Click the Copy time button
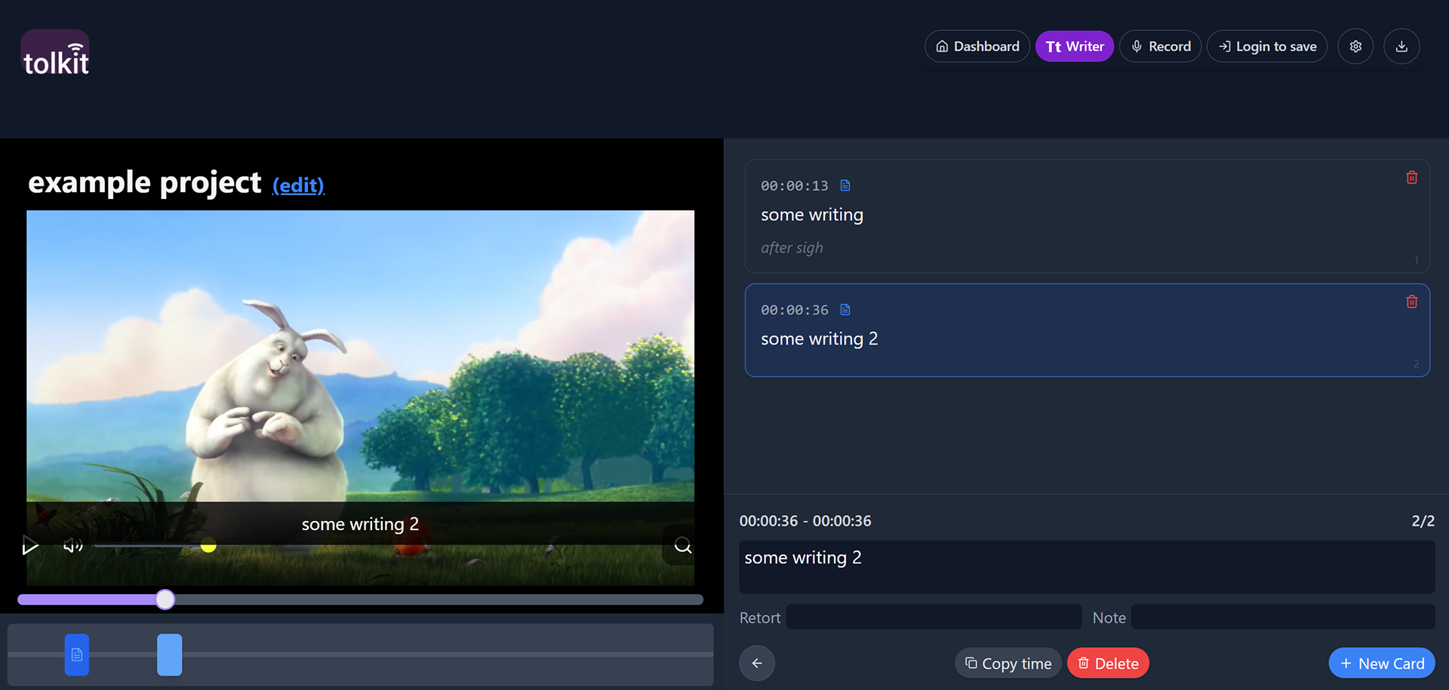The height and width of the screenshot is (690, 1449). [1008, 664]
